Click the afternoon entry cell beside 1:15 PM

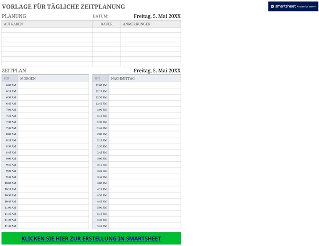click(x=145, y=116)
